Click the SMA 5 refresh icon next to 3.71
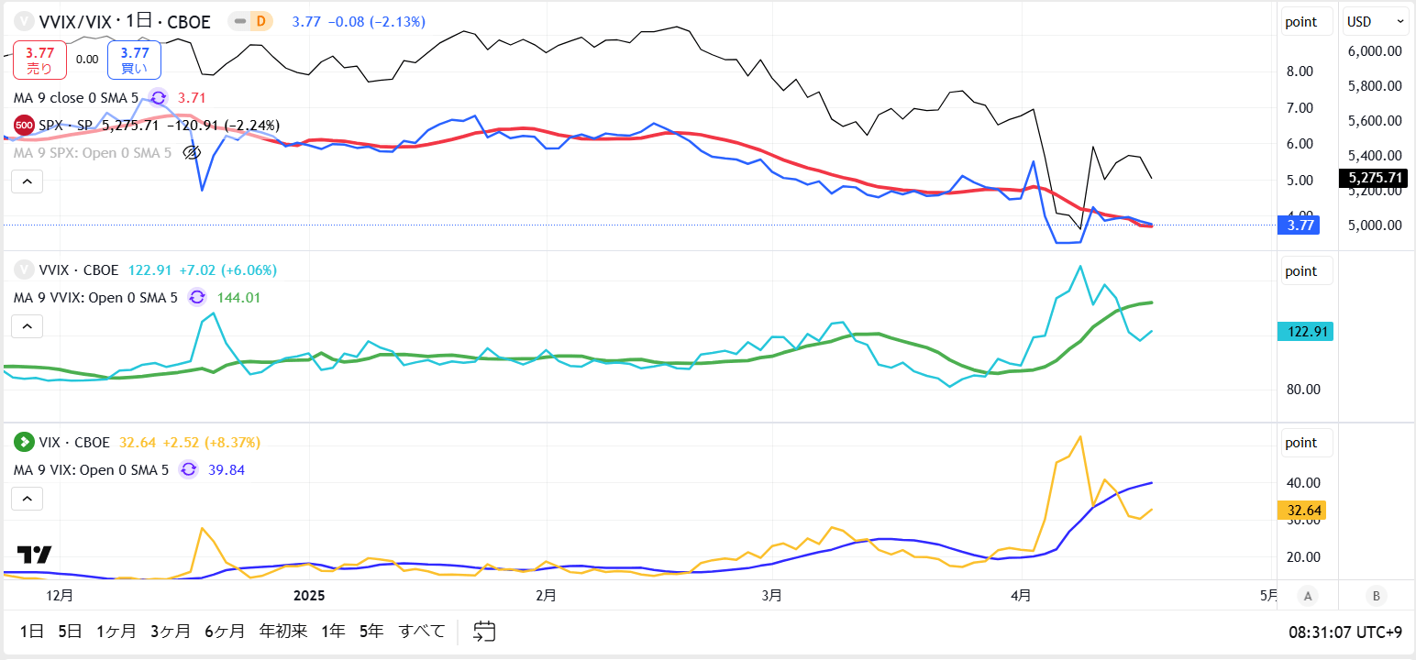The width and height of the screenshot is (1416, 660). (x=158, y=97)
